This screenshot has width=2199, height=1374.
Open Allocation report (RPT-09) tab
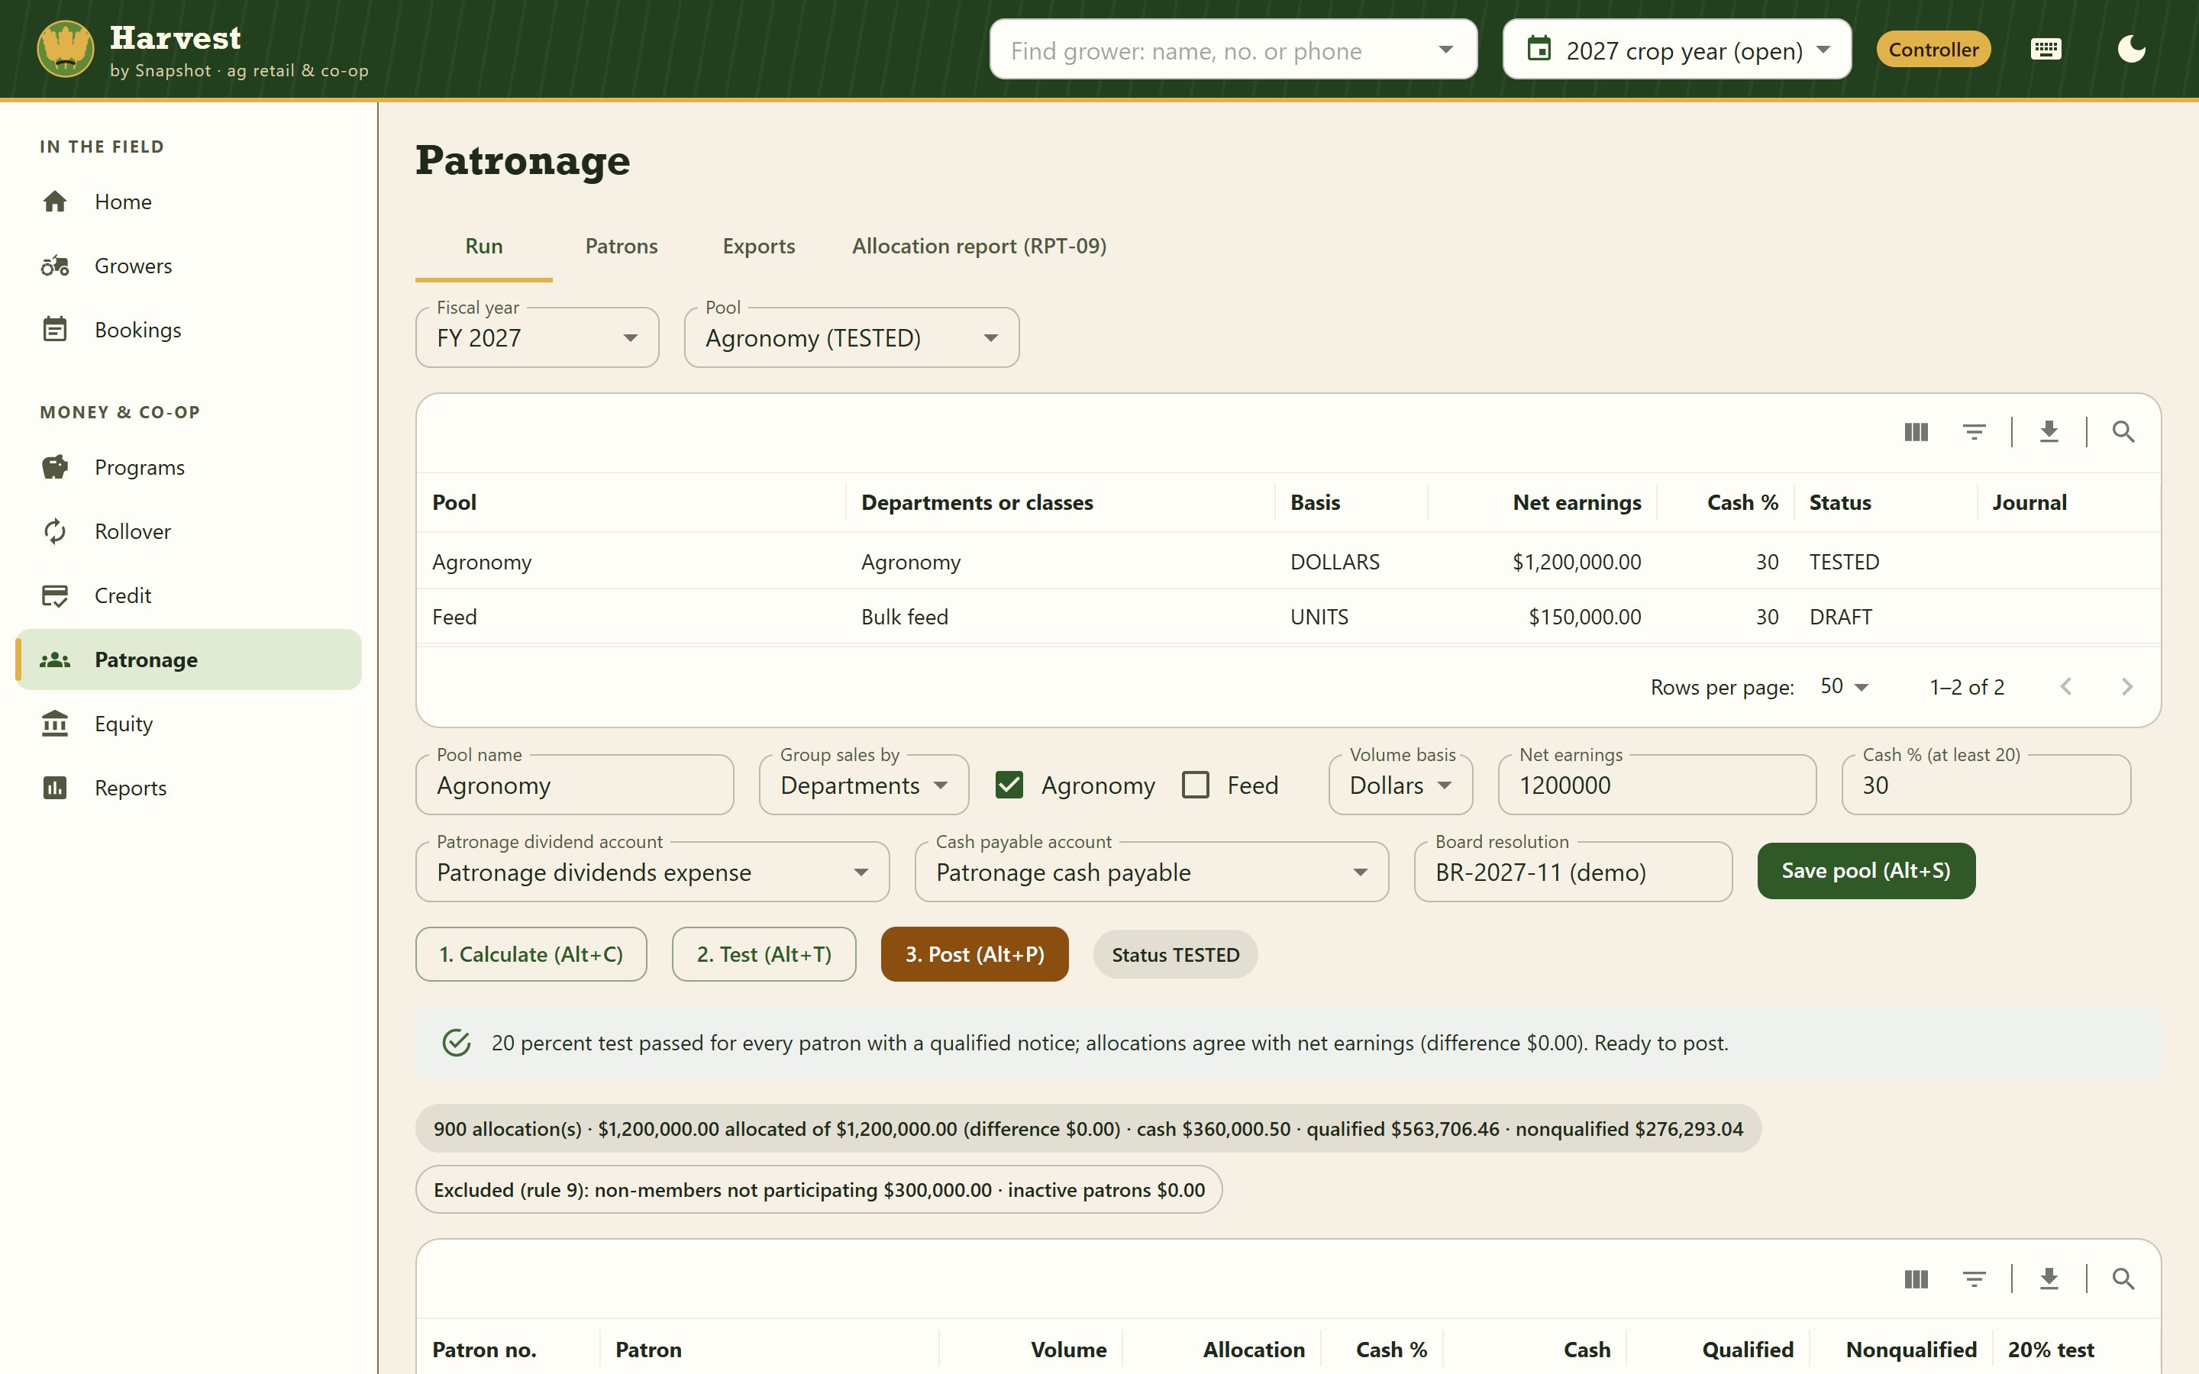[979, 247]
